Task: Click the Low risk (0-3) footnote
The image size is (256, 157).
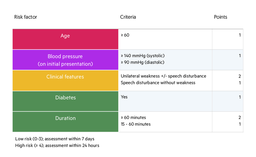Action: (55, 139)
